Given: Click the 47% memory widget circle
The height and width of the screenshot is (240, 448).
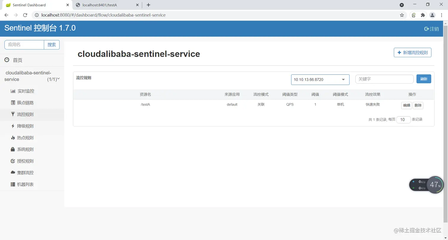Looking at the screenshot, I should [435, 185].
